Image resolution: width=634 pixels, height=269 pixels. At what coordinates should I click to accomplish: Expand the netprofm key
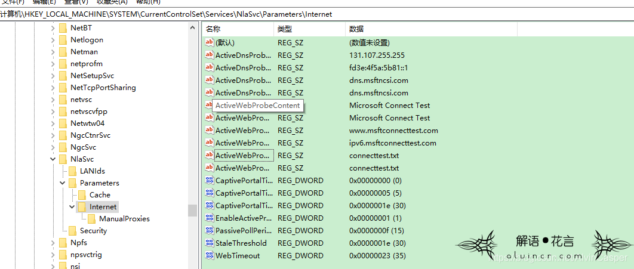click(x=53, y=64)
